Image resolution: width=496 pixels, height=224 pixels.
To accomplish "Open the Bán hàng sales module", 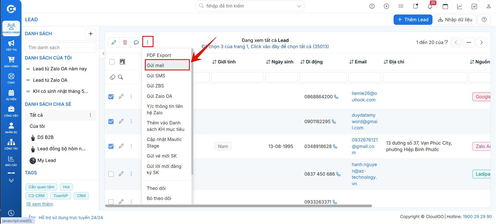I will coord(11,62).
